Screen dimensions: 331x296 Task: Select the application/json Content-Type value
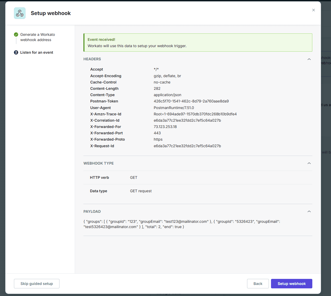click(x=167, y=95)
